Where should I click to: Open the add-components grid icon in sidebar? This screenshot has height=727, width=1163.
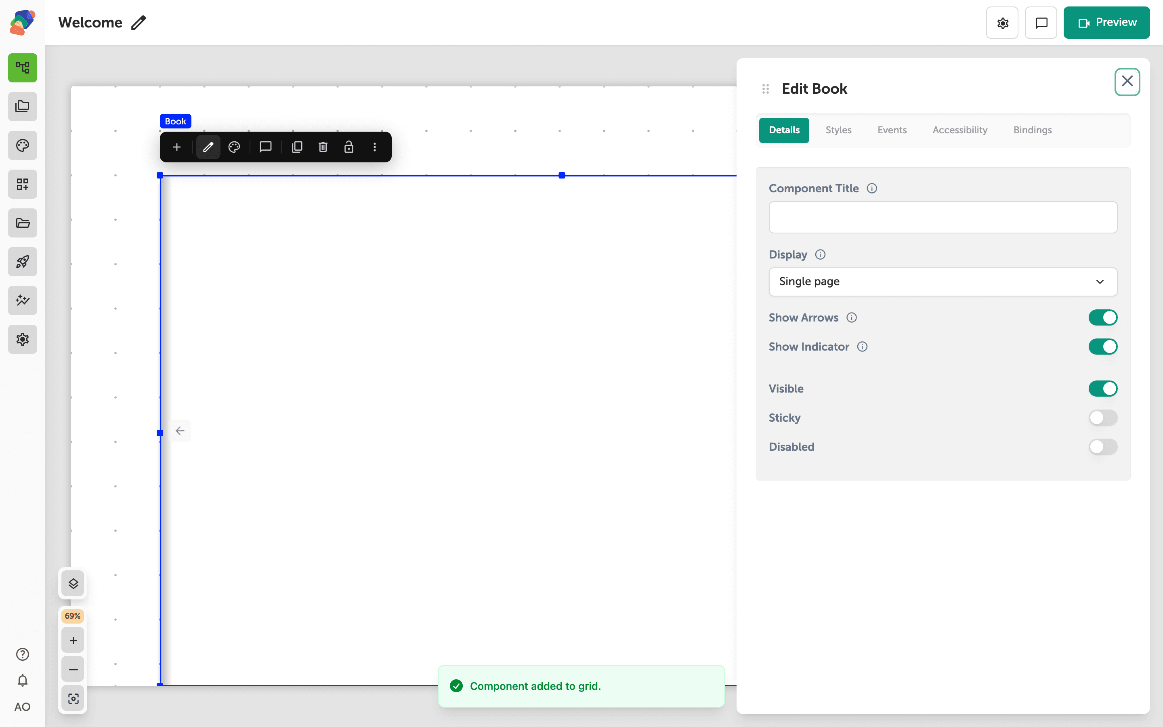pyautogui.click(x=23, y=184)
